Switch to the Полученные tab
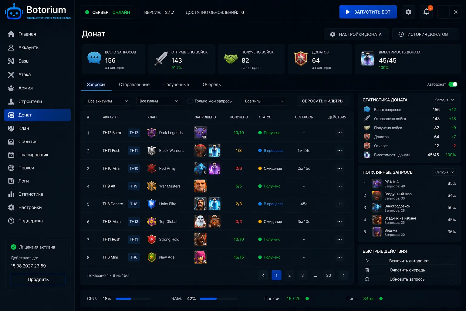Screen dimensions: 466x311 176,85
